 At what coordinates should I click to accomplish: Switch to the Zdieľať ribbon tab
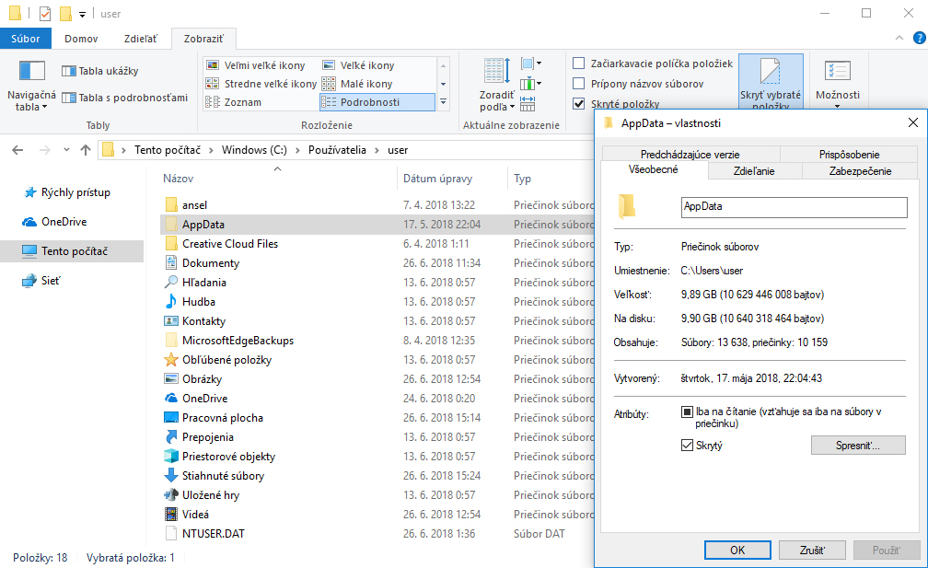click(x=140, y=39)
